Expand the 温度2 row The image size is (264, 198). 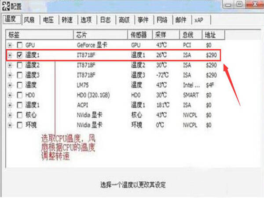(x=10, y=65)
